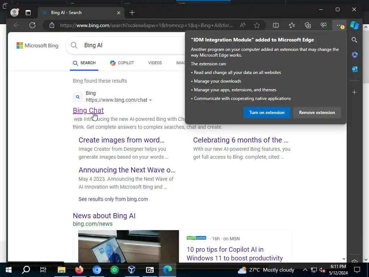Open a new tab with the plus button
Screen dimensions: 369x277
click(x=132, y=13)
